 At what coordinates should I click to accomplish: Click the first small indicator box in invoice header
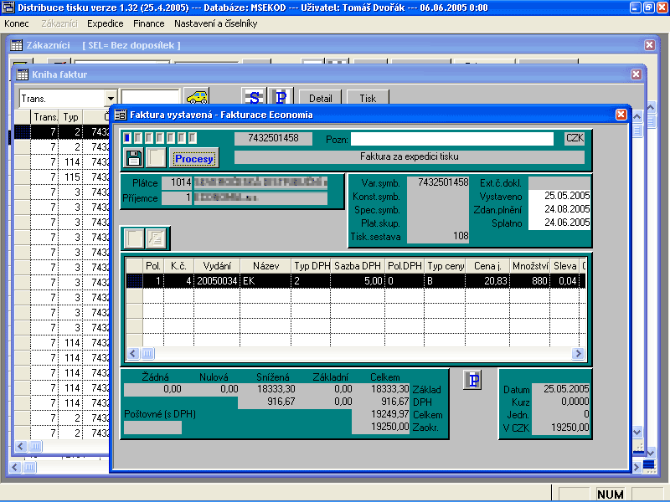coord(127,138)
